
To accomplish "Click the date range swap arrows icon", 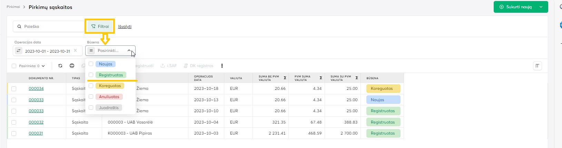I will pos(19,51).
